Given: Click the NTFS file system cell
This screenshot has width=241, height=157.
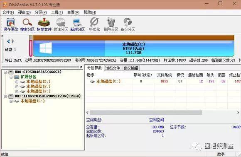Looking at the screenshot, I should pos(165,82).
